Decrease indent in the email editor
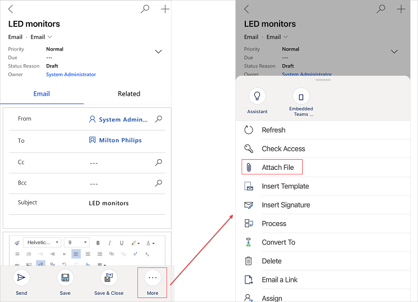The width and height of the screenshot is (418, 302). [x=41, y=254]
